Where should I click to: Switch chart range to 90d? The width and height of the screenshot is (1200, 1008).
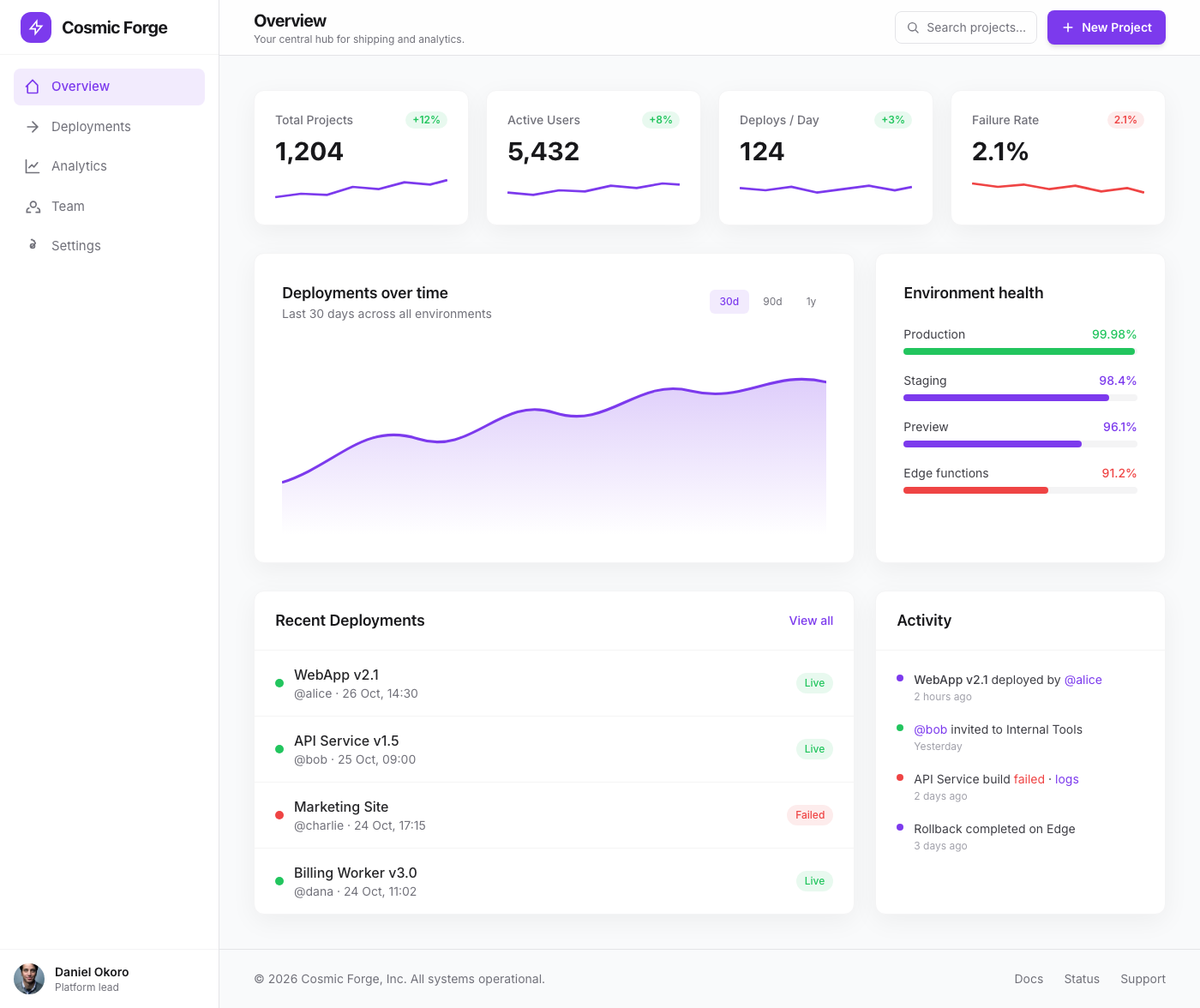(772, 302)
